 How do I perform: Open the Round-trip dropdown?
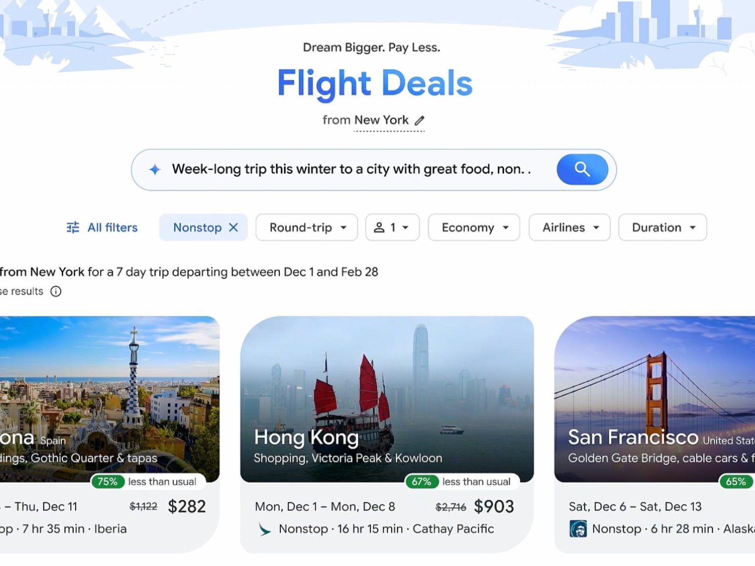307,227
